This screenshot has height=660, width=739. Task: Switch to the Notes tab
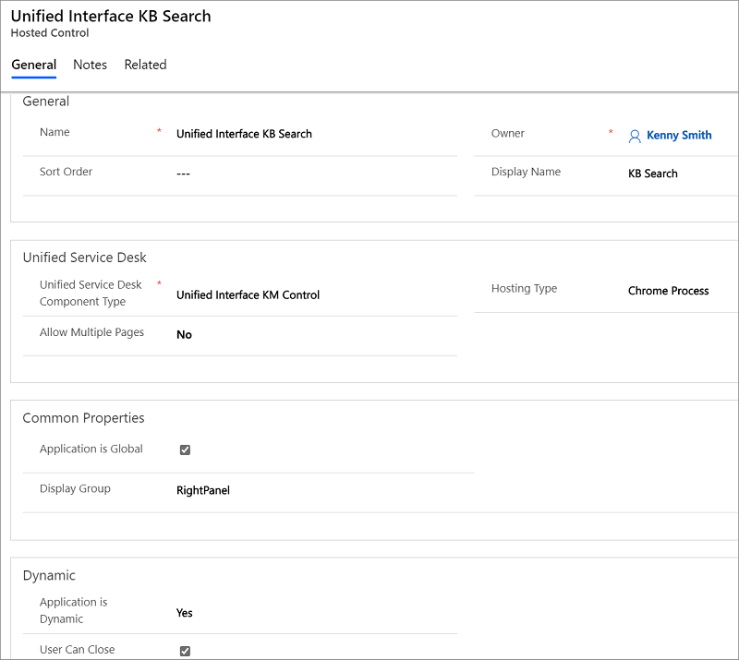tap(90, 65)
